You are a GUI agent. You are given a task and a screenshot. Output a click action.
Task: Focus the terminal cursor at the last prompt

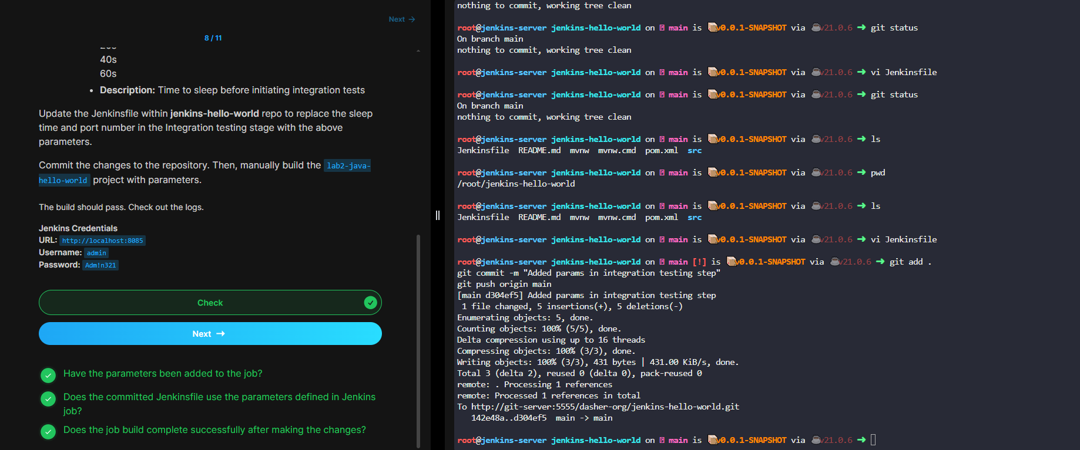coord(873,440)
